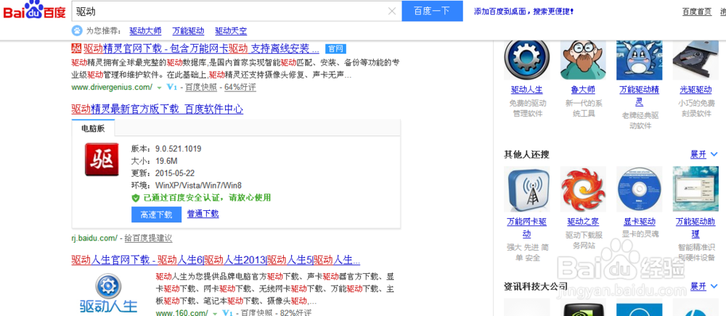The height and width of the screenshot is (316, 726).
Task: Click the 万能网卡驱动 antenna icon
Action: (527, 189)
